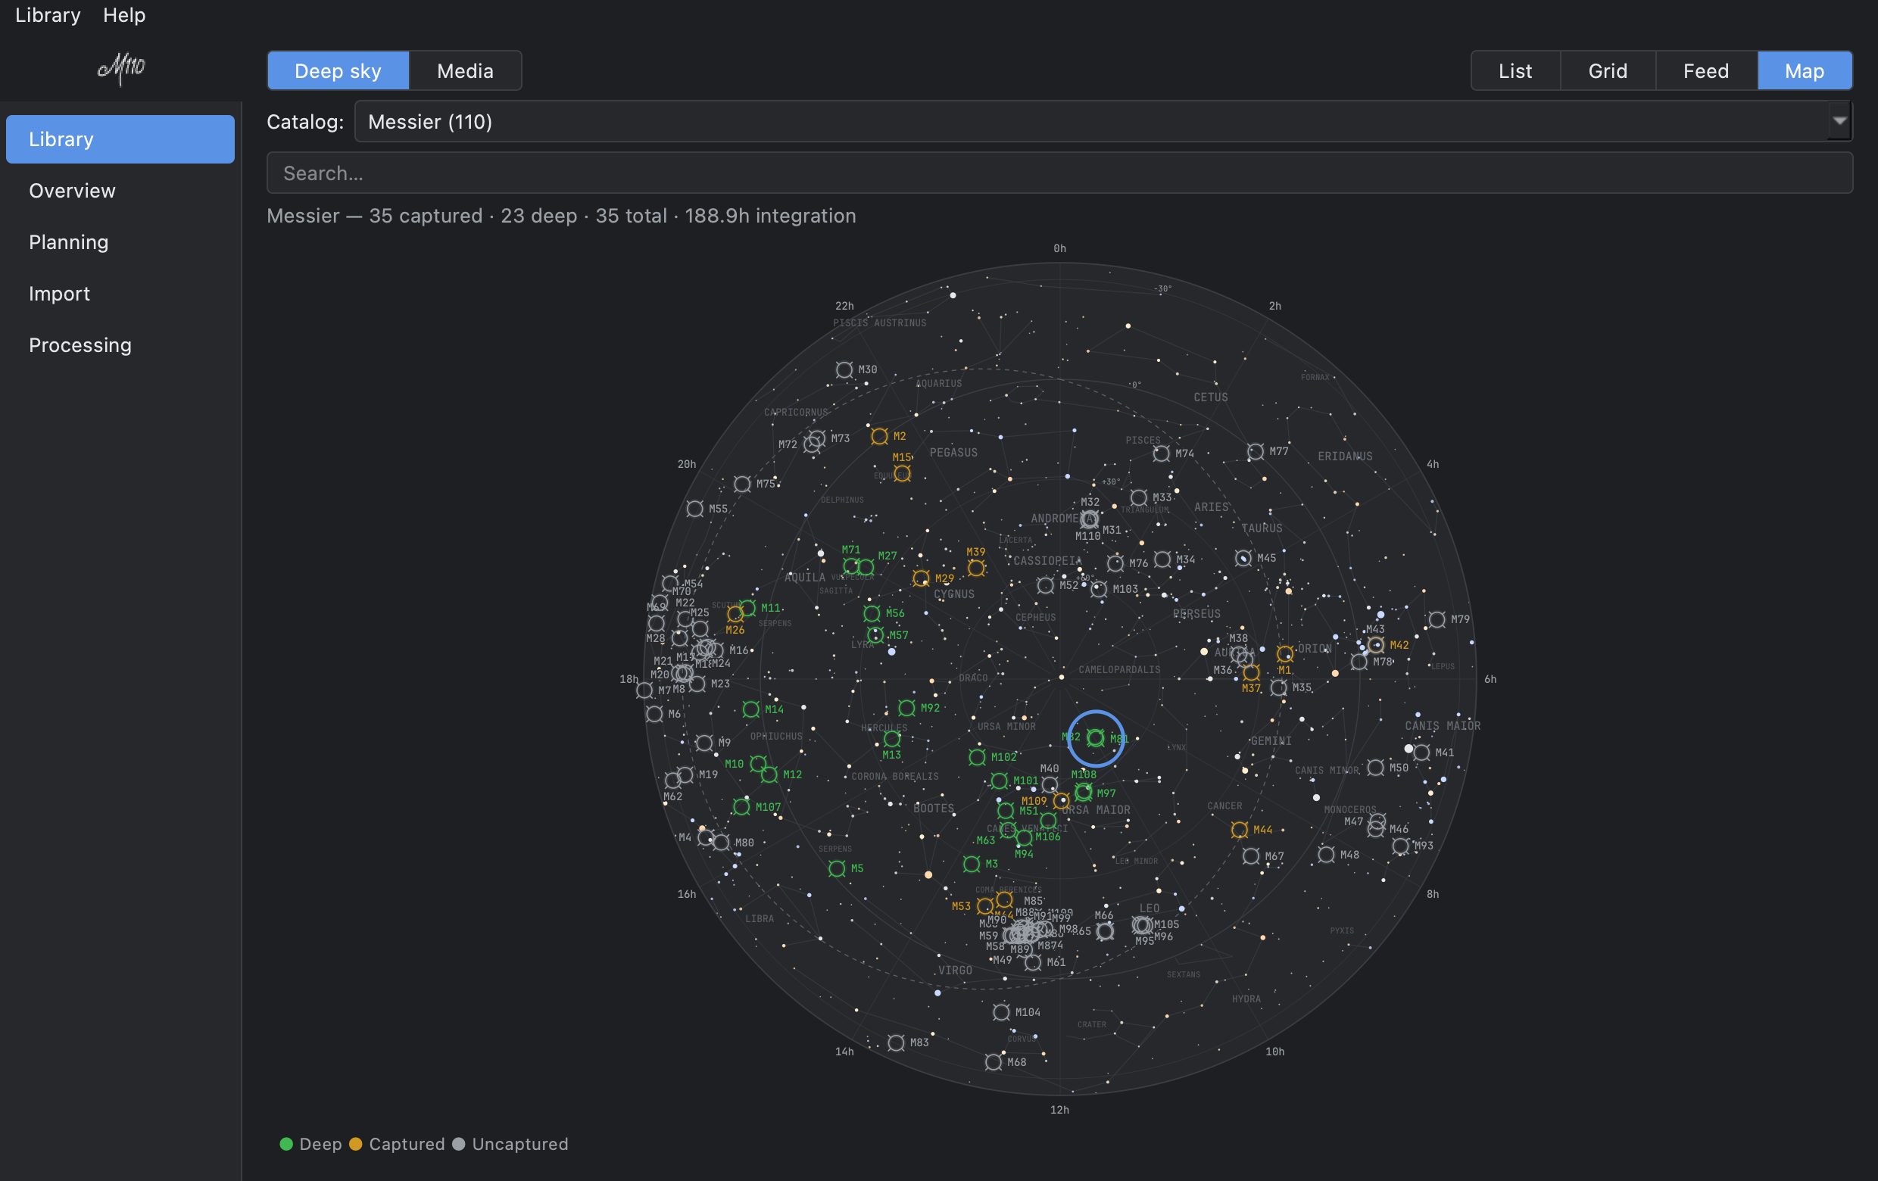Select the M30 marker on the map
The height and width of the screenshot is (1181, 1878).
844,369
